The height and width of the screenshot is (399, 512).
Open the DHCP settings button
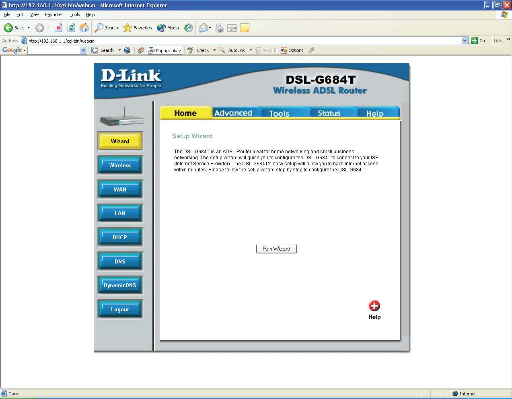point(120,237)
